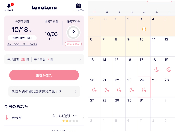Tap the moon icon on October 19
This screenshot has height=132, width=176.
(169, 70)
